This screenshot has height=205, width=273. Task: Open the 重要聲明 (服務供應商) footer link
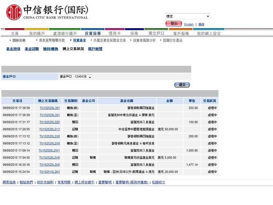point(132,182)
